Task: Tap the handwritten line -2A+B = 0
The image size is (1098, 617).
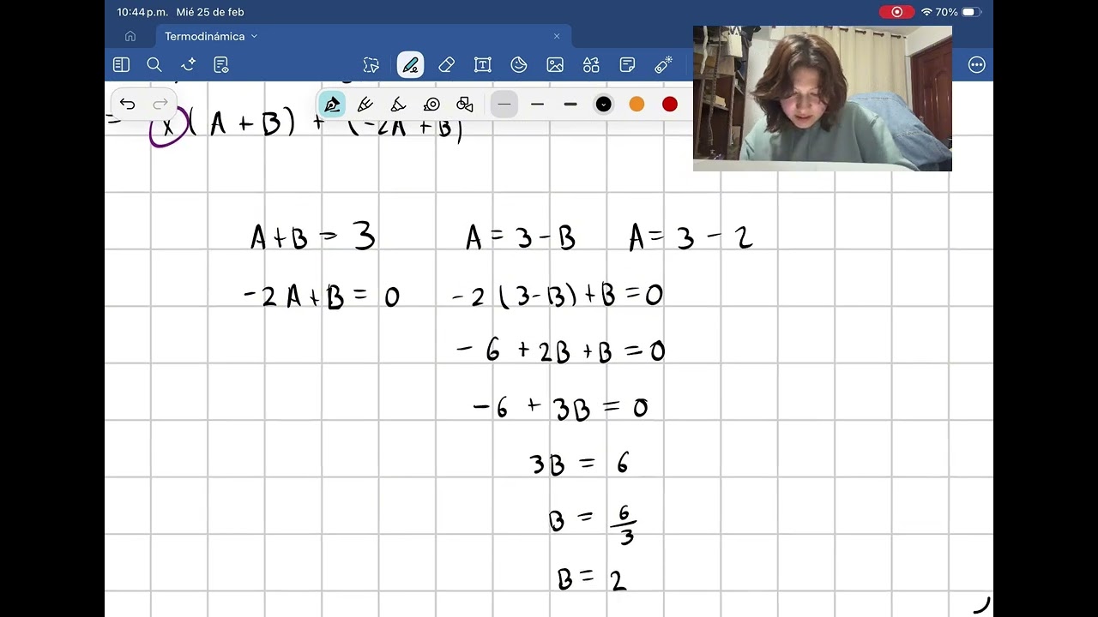Action: 322,297
